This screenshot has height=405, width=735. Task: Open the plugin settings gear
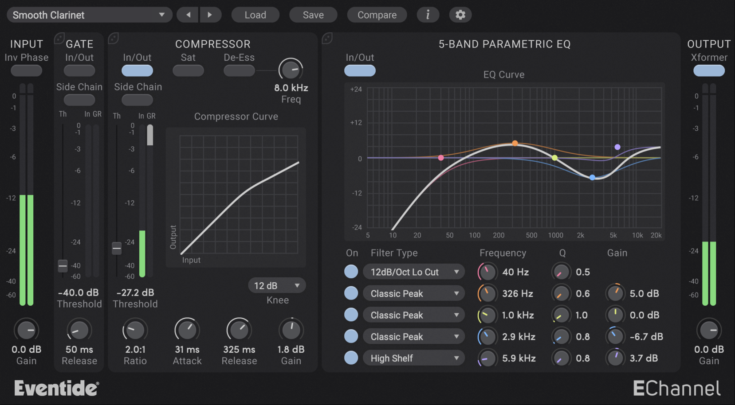tap(460, 15)
